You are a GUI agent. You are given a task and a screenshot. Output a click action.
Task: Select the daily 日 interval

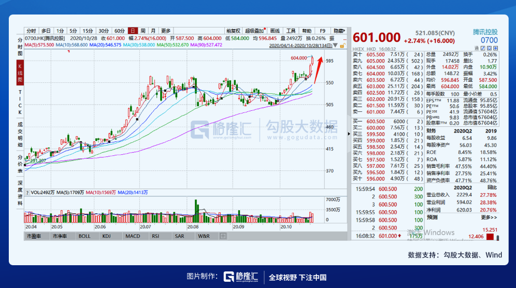point(133,31)
